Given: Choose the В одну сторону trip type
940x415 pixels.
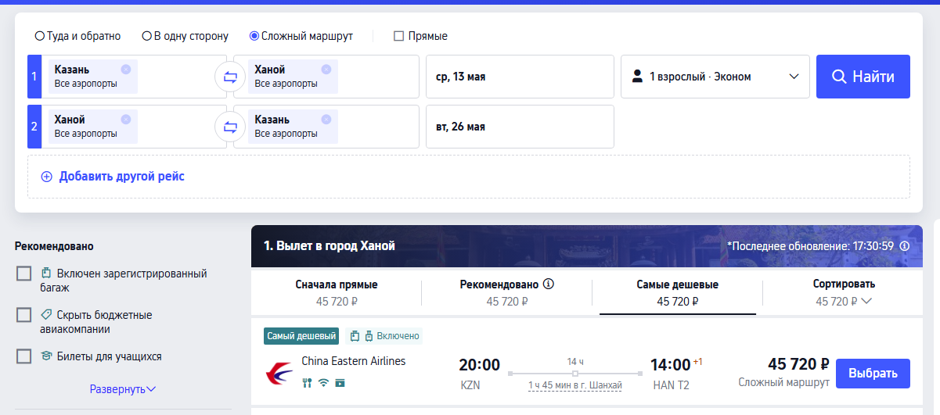Looking at the screenshot, I should pos(146,36).
